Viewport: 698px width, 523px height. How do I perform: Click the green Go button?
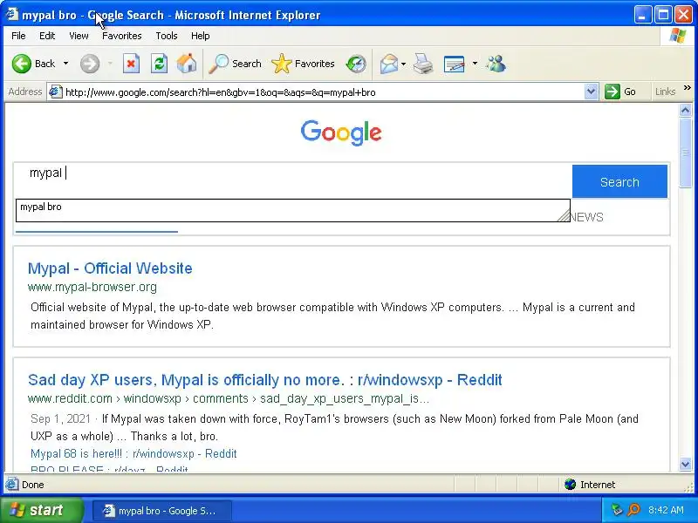pyautogui.click(x=620, y=92)
